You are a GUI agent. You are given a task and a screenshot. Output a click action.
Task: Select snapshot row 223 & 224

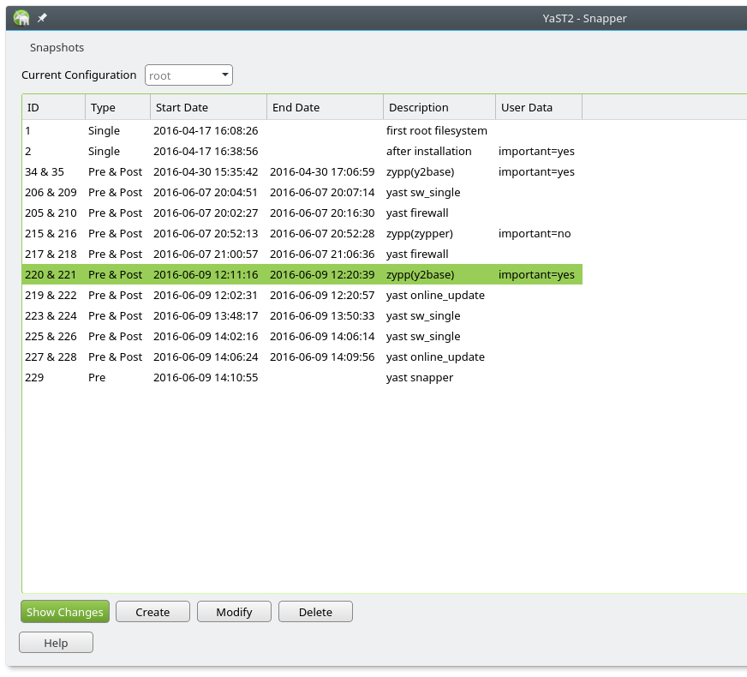coord(302,316)
